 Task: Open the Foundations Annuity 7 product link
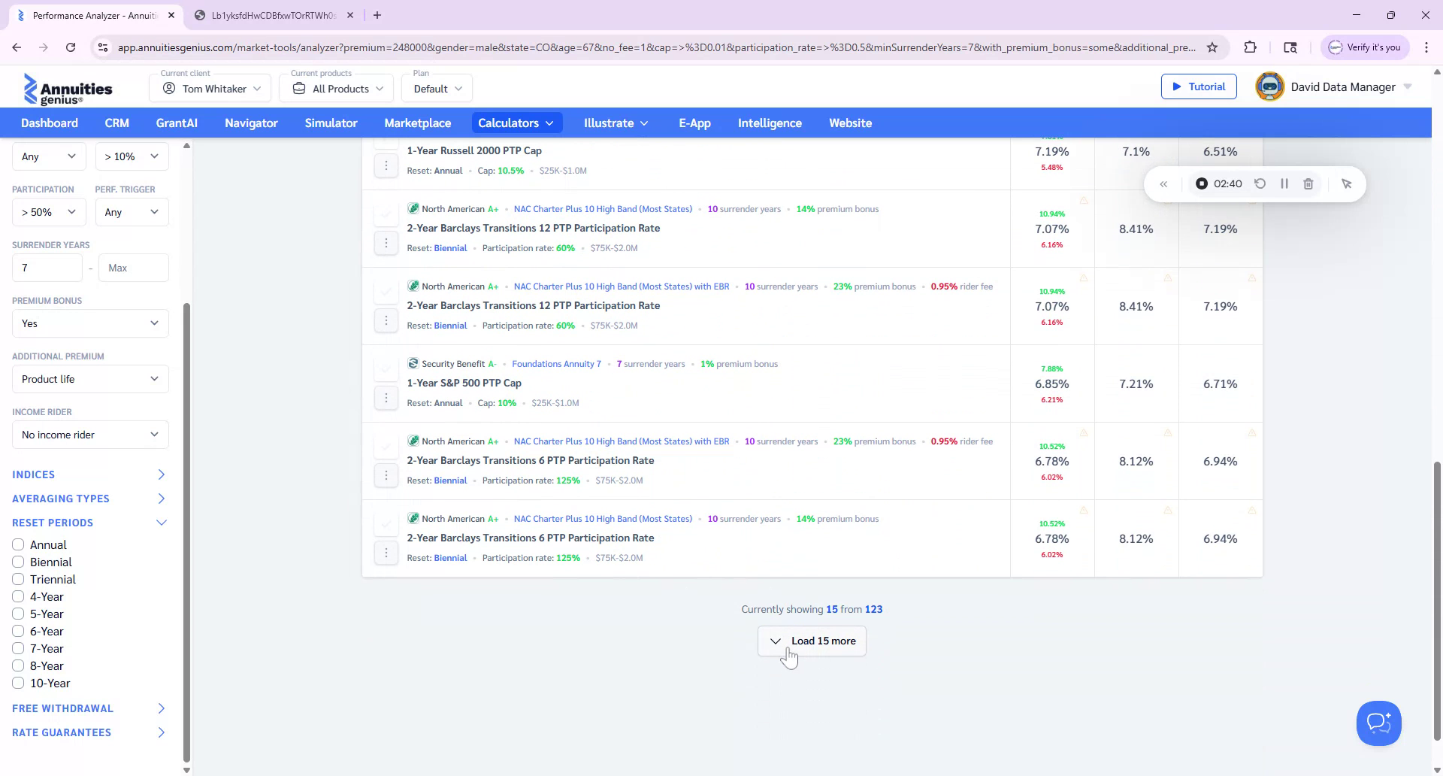click(556, 363)
